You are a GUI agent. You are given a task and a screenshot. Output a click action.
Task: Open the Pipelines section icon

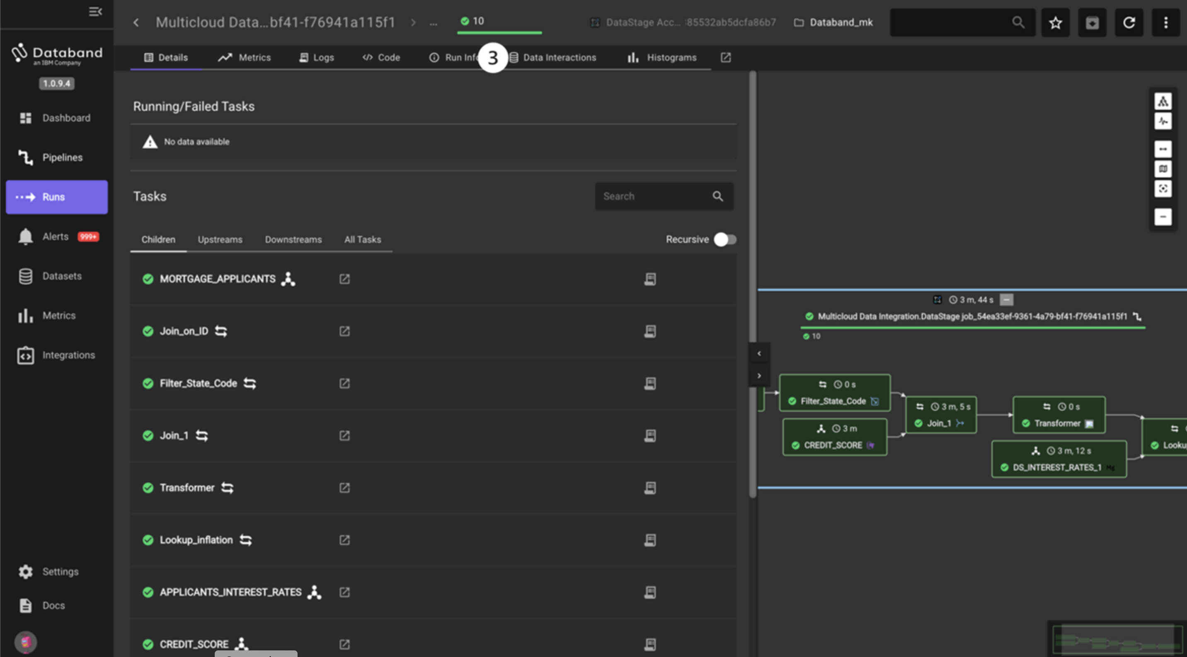(24, 157)
